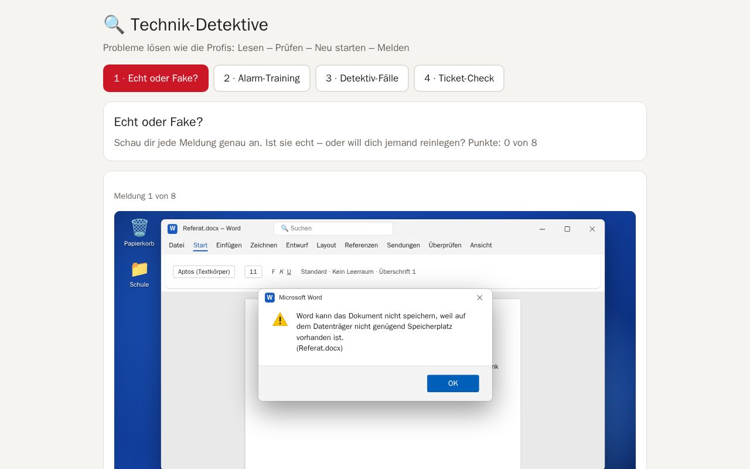Open the font size 11 box
The width and height of the screenshot is (750, 469).
pos(253,272)
